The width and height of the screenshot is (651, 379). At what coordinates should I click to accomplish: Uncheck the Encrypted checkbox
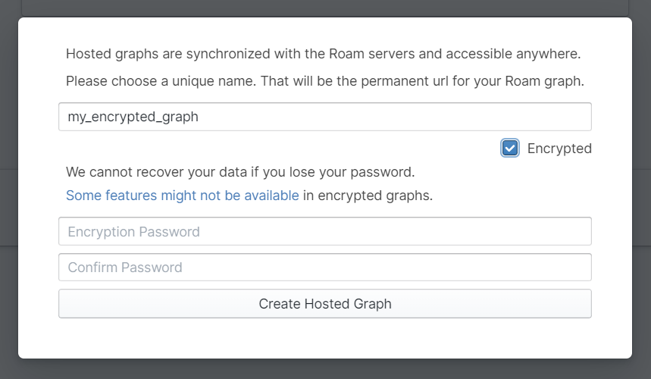coord(510,148)
